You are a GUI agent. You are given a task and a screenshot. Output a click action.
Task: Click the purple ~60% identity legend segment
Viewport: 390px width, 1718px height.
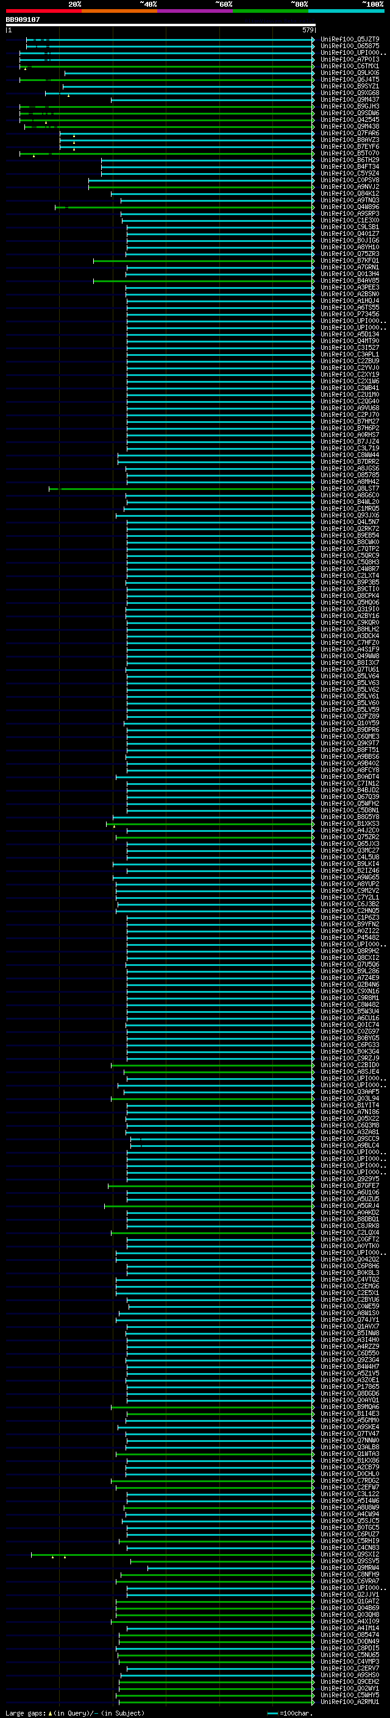(x=194, y=11)
